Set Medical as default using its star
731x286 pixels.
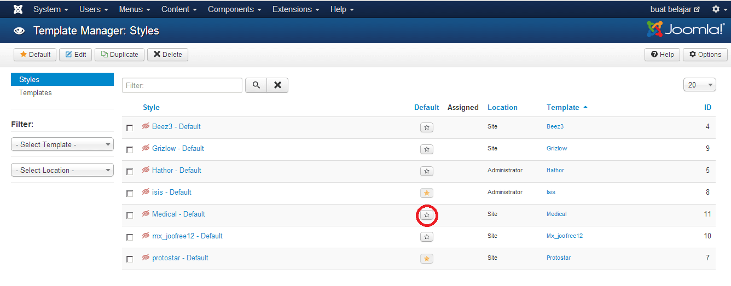coord(427,215)
